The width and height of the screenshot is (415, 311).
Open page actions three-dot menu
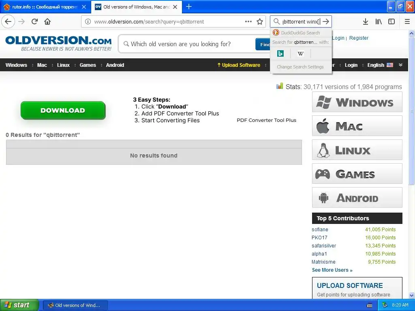pyautogui.click(x=248, y=21)
